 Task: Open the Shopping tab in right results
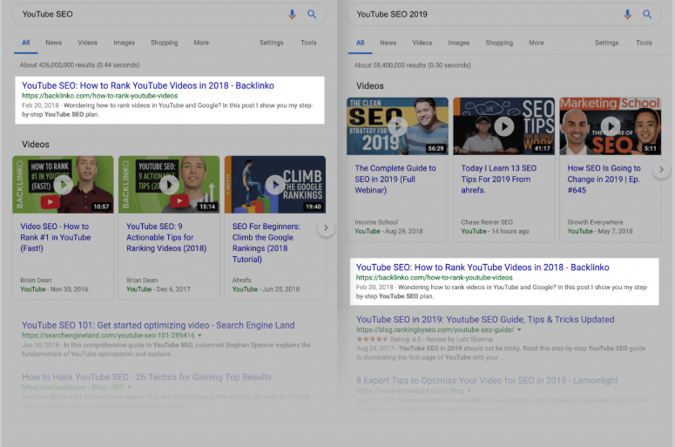pos(499,43)
